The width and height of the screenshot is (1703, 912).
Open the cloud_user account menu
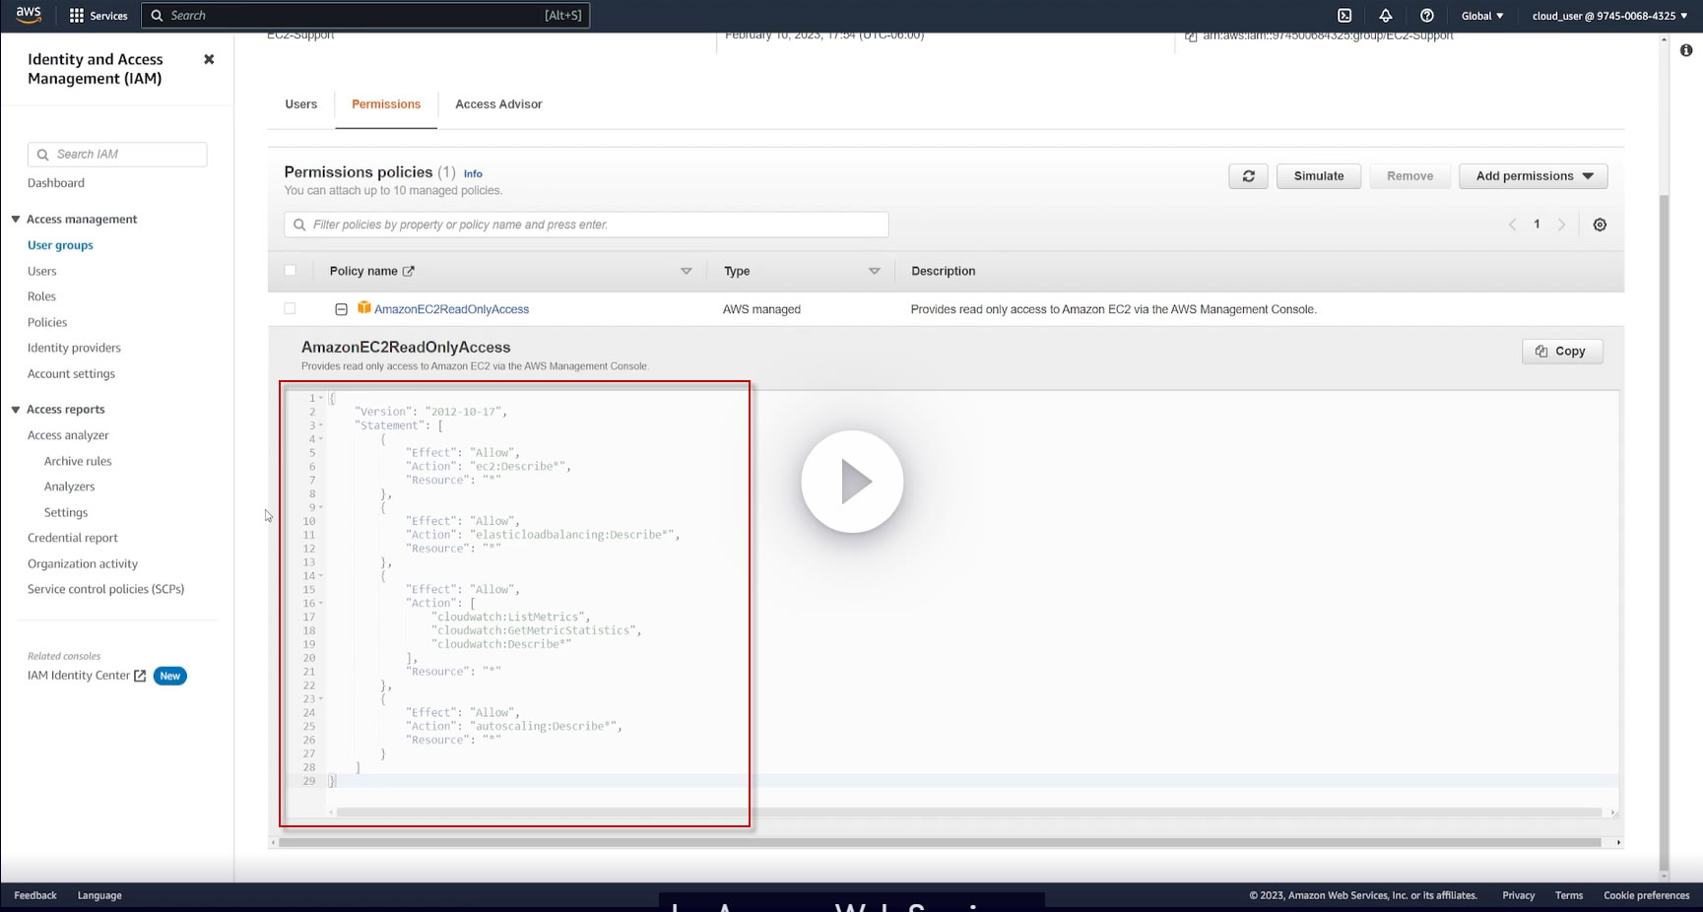(x=1609, y=16)
